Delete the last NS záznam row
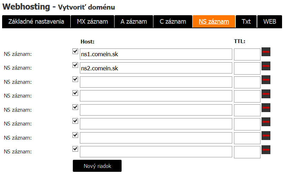 click(266, 150)
